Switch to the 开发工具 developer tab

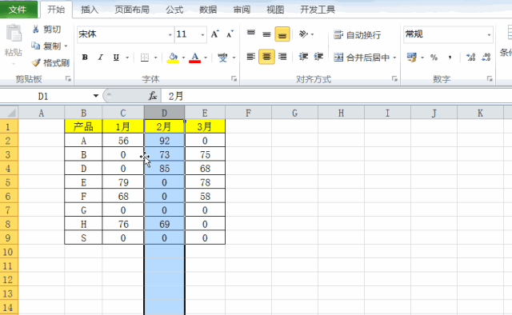318,10
